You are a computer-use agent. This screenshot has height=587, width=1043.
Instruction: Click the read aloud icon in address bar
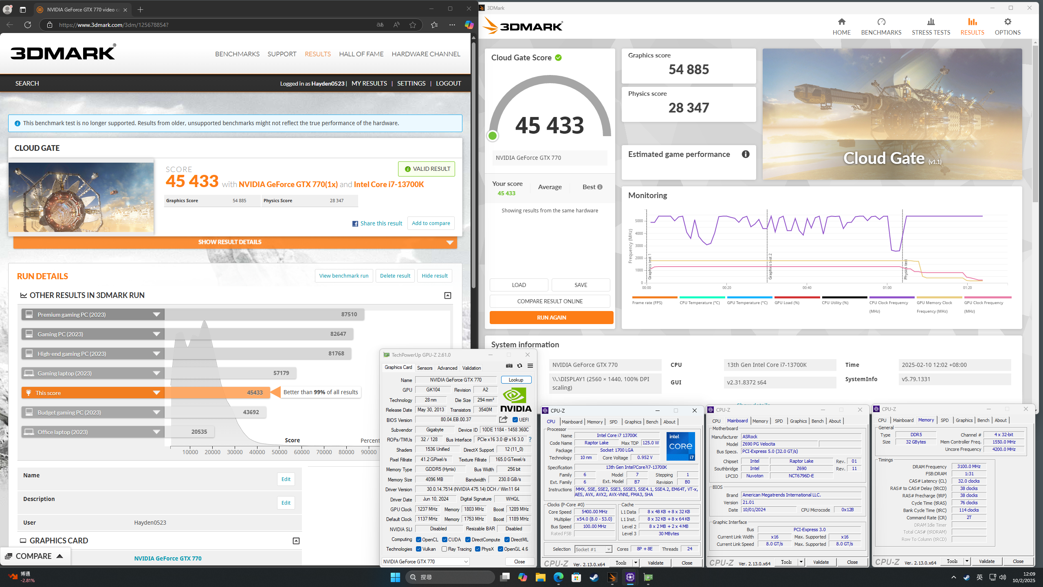point(396,25)
